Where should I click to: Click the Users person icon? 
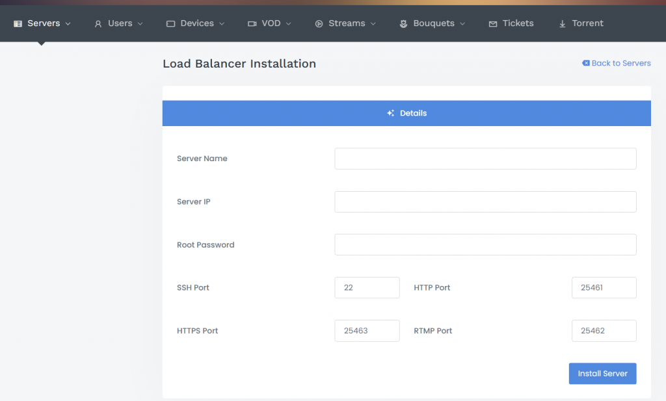[98, 23]
